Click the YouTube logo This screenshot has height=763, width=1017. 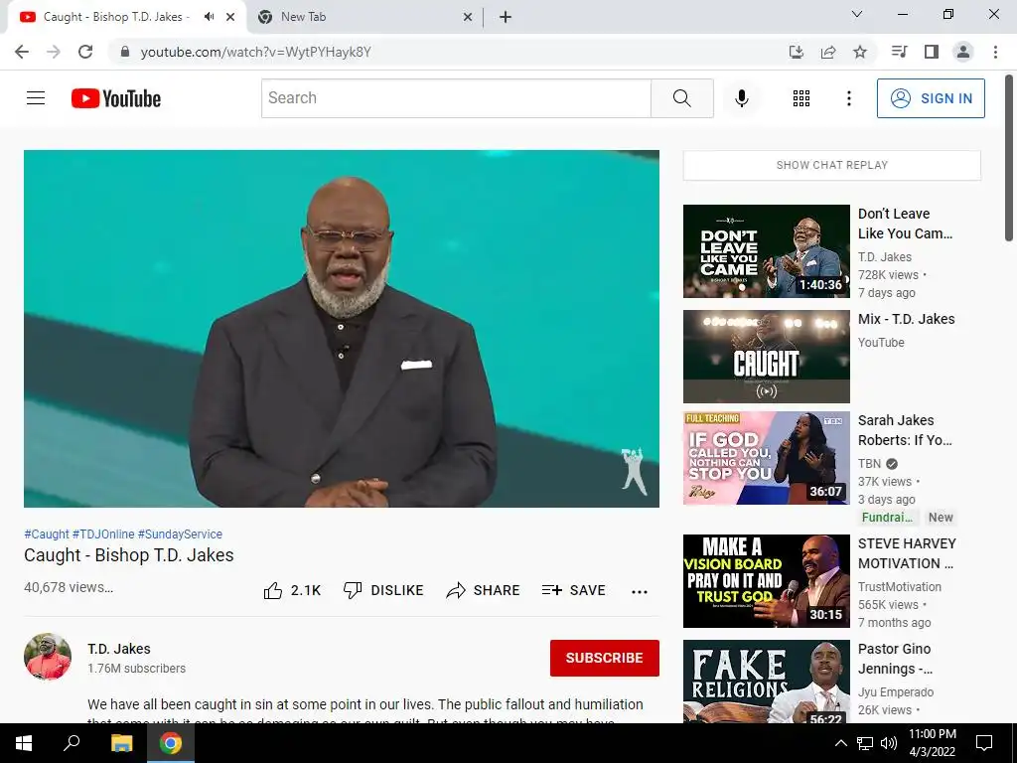tap(116, 98)
